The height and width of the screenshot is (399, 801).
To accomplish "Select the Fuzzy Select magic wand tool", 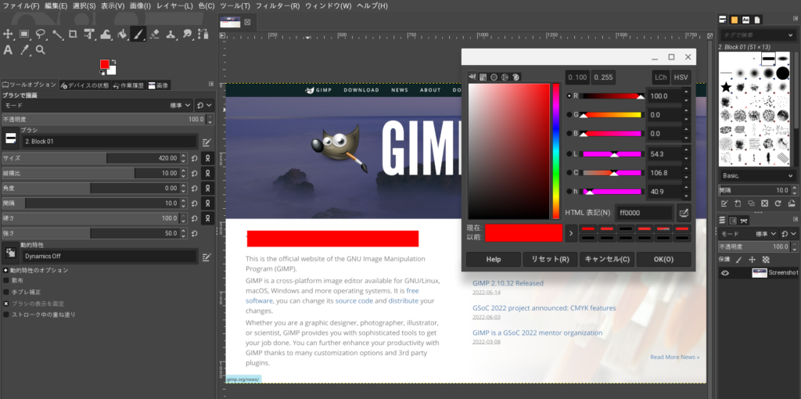I will (56, 34).
